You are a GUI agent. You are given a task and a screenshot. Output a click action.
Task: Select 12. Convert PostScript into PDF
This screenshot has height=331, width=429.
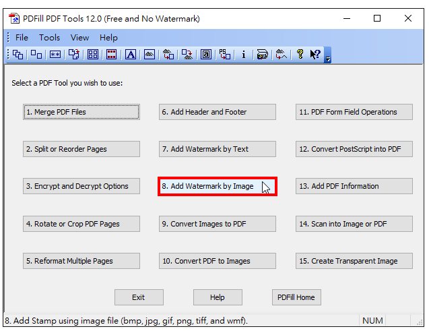(x=354, y=149)
